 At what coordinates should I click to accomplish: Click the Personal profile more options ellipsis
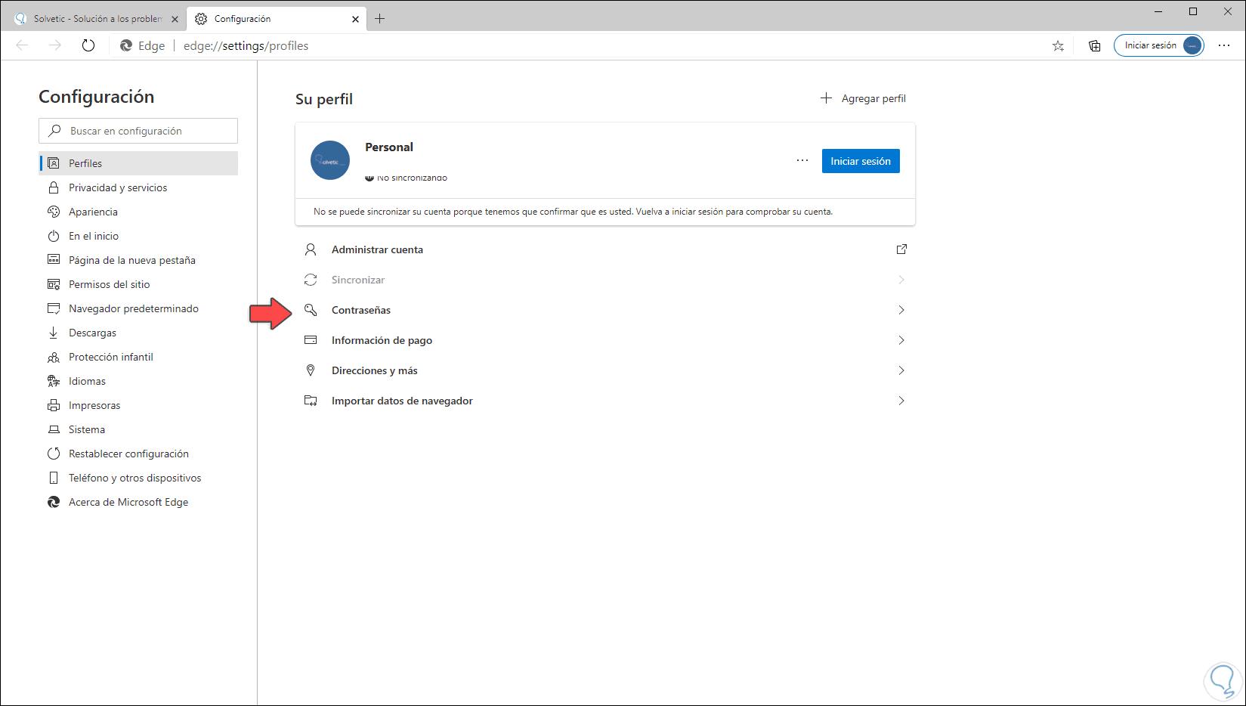click(x=802, y=160)
